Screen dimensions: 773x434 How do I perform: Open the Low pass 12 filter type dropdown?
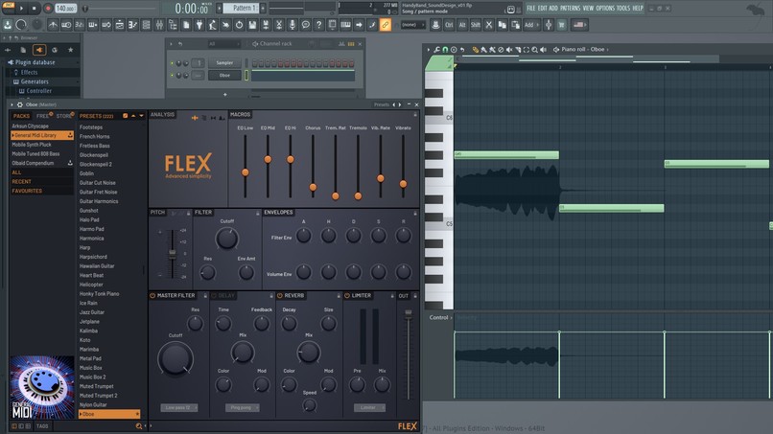pyautogui.click(x=178, y=408)
